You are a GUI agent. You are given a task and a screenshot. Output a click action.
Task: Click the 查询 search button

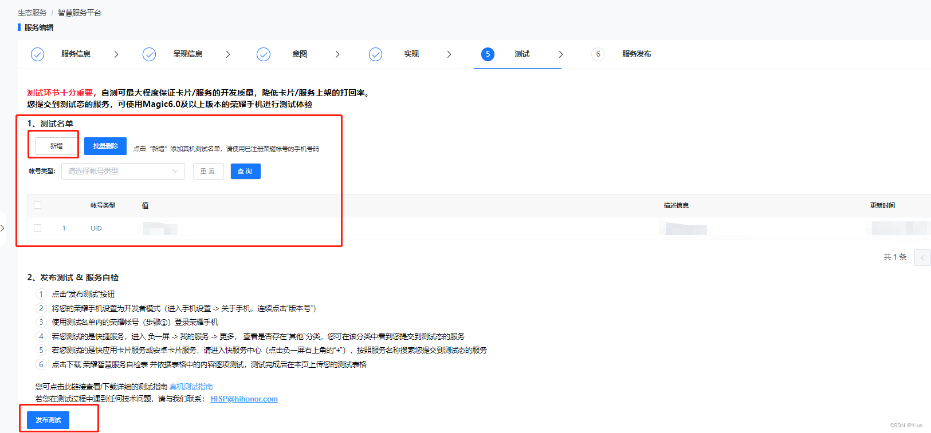(245, 171)
